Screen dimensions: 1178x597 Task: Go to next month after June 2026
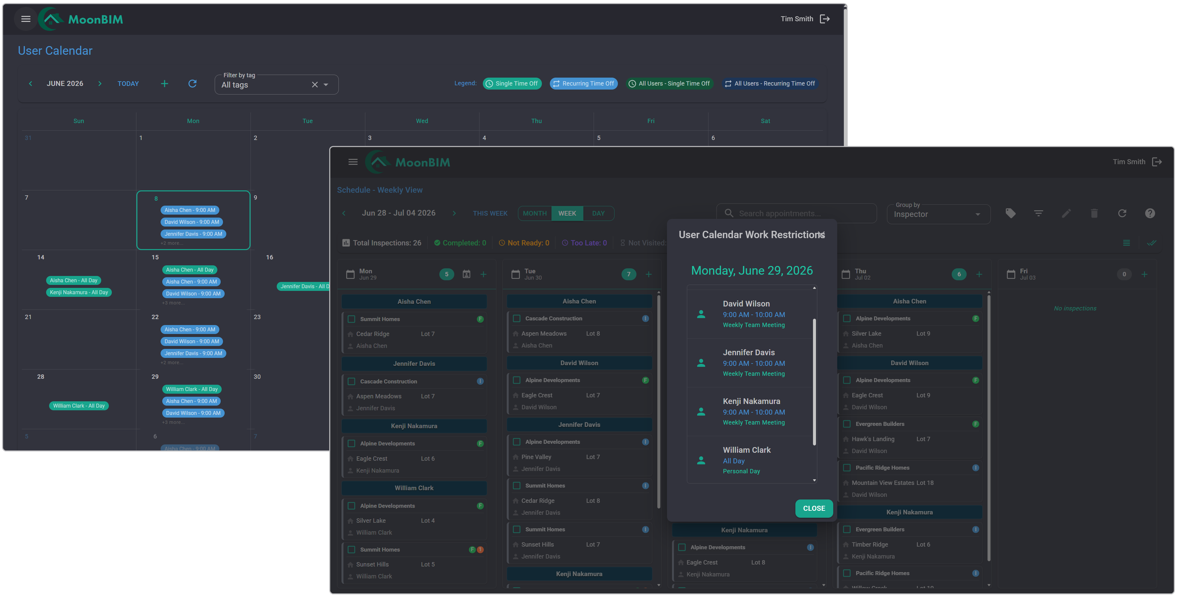click(x=100, y=84)
